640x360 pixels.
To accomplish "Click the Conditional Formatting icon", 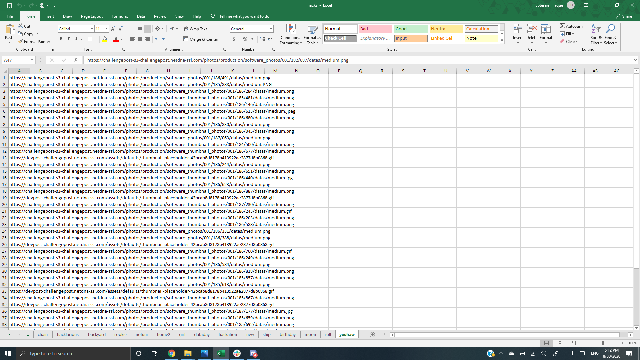I will 291,30.
